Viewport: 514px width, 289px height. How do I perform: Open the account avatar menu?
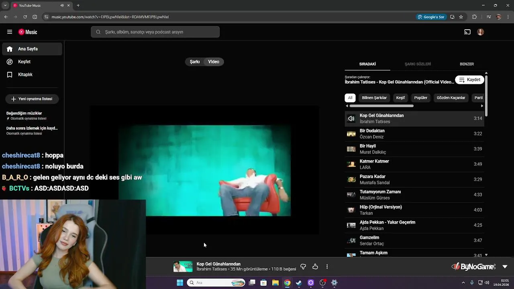tap(481, 32)
